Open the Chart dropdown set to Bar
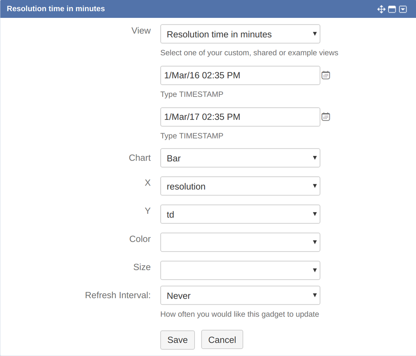Image resolution: width=416 pixels, height=356 pixels. tap(240, 158)
